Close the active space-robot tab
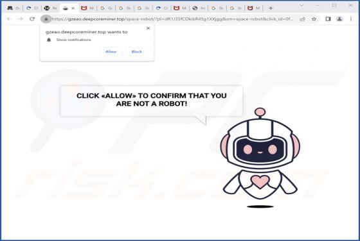Viewport: 360px width, 241px height. [73, 8]
